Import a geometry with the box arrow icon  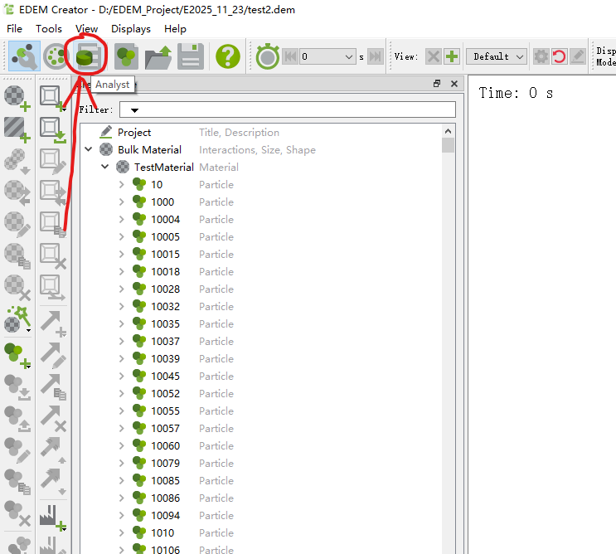(52, 129)
